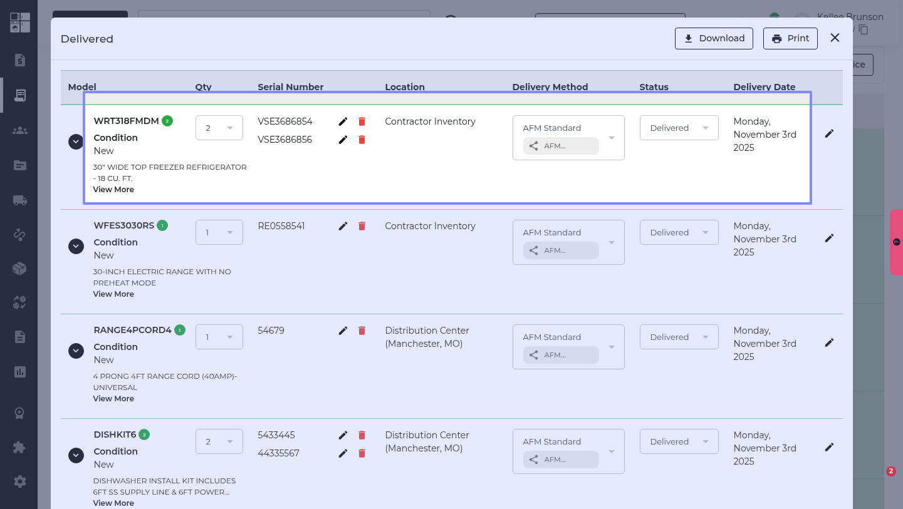Edit serial number 54679
Image resolution: width=903 pixels, height=509 pixels.
(x=343, y=331)
